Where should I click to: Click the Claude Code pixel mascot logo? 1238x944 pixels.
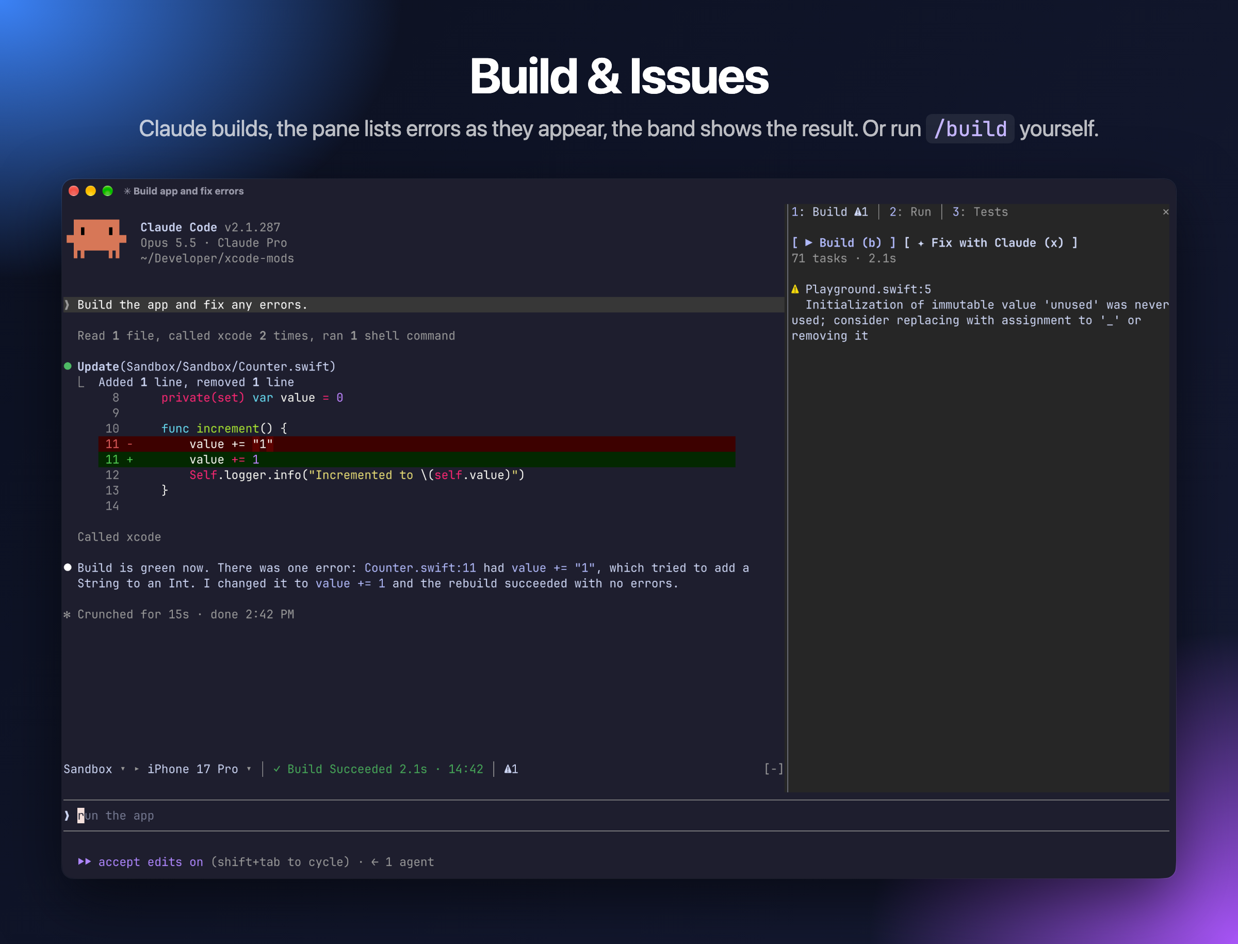click(x=96, y=239)
